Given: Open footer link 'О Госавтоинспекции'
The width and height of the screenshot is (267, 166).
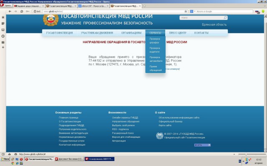Looking at the screenshot, I should coord(70,122).
